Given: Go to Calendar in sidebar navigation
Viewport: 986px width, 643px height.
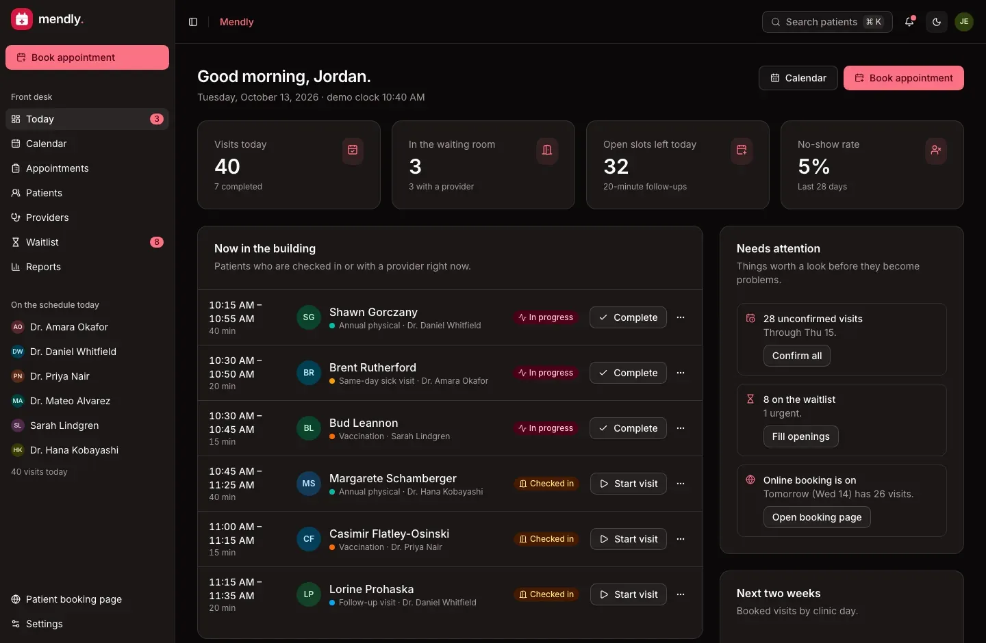Looking at the screenshot, I should 87,144.
